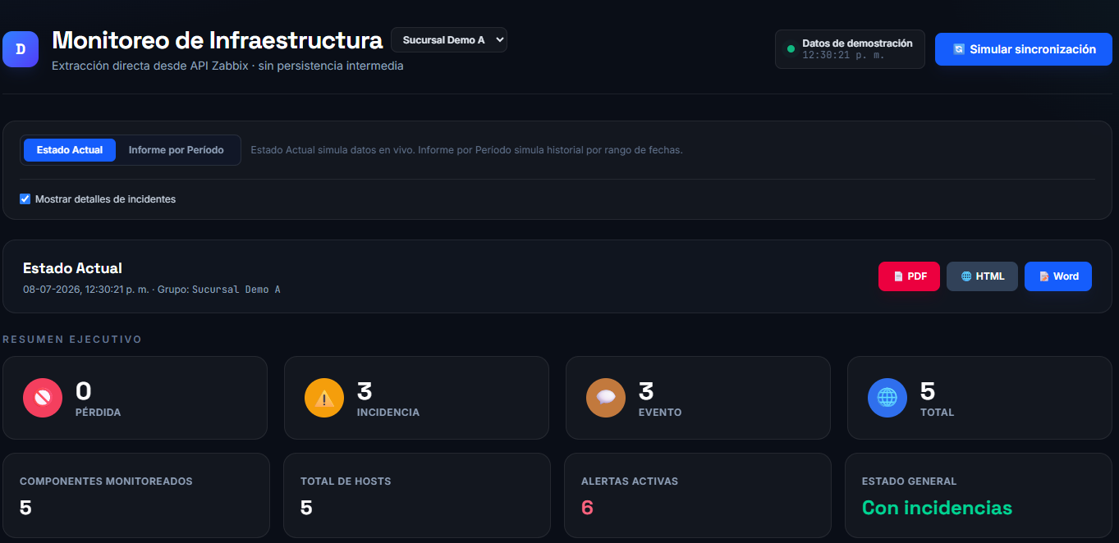Screen dimensions: 1119x543
Task: Click the Datos de demostración status box
Action: tap(850, 49)
